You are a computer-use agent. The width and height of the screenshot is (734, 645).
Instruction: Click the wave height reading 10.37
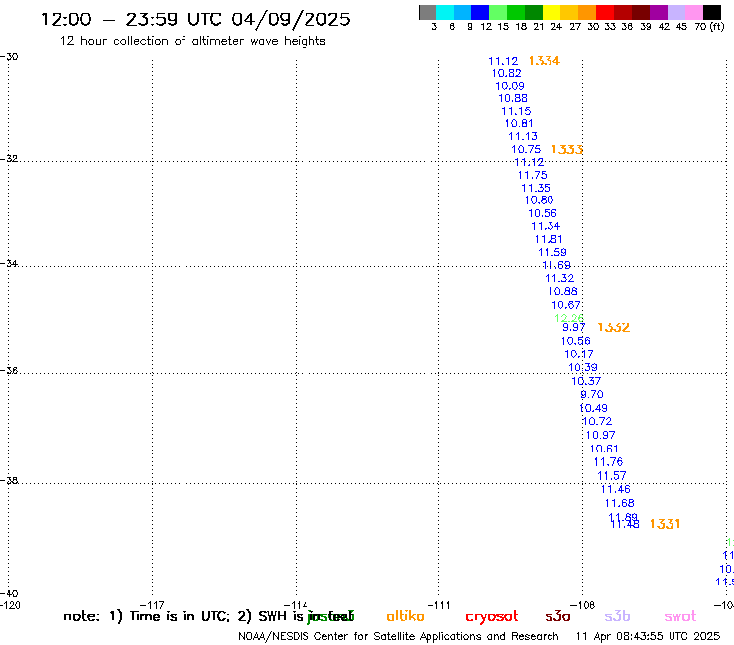pyautogui.click(x=586, y=381)
